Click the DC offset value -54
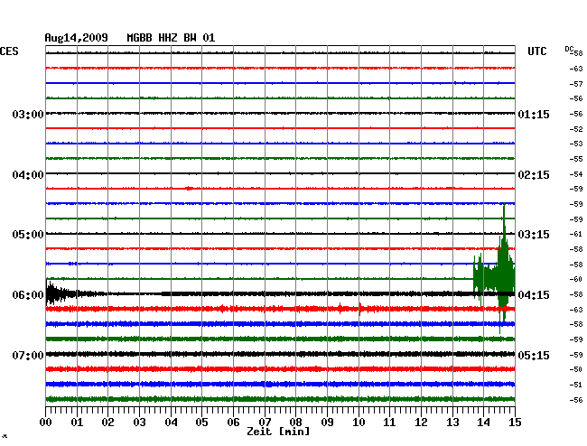587x446 pixels. [576, 174]
